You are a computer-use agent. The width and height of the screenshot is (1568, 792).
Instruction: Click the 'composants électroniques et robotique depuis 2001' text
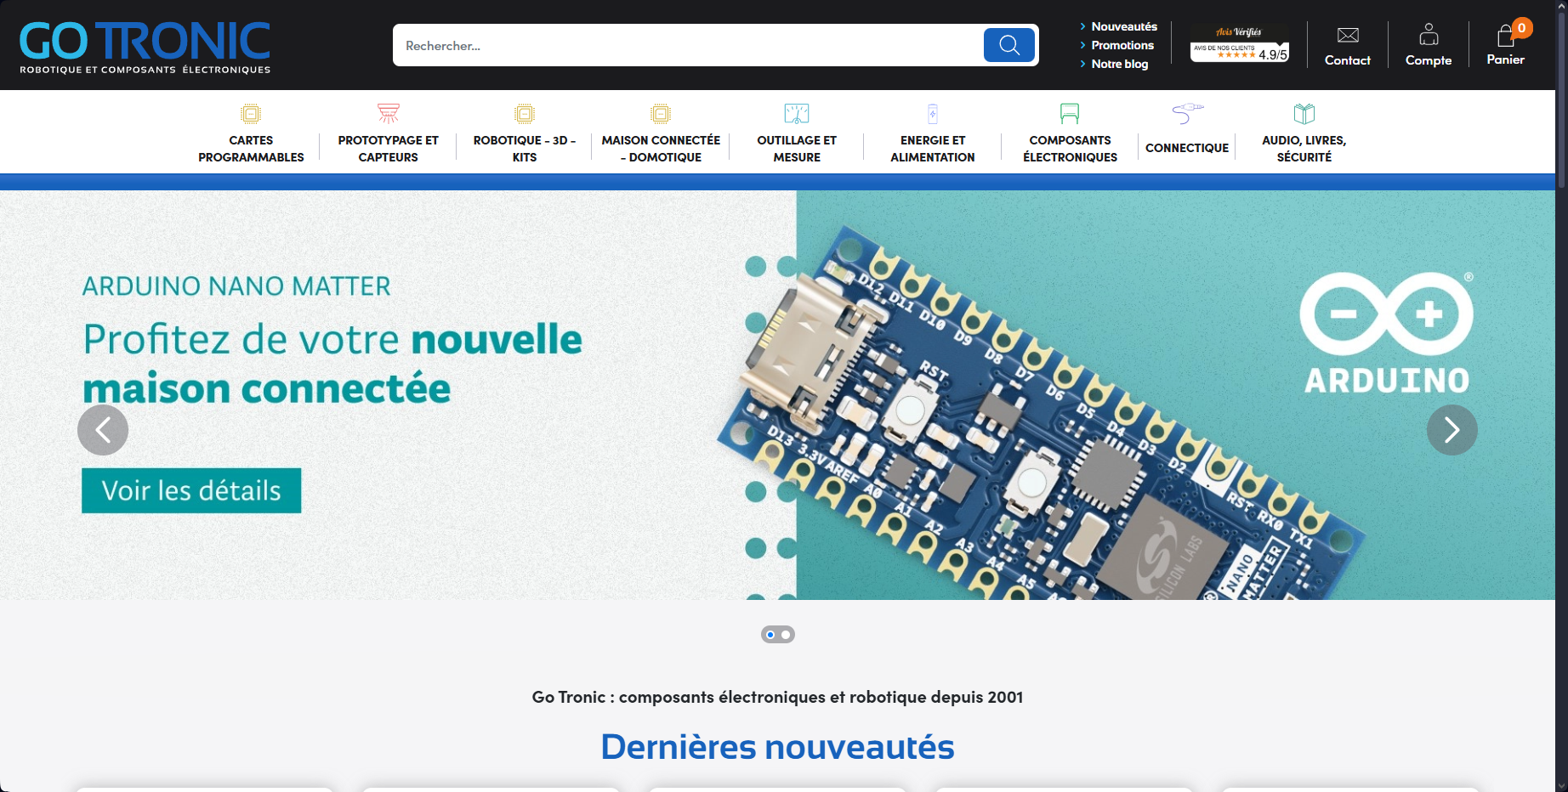click(x=821, y=697)
